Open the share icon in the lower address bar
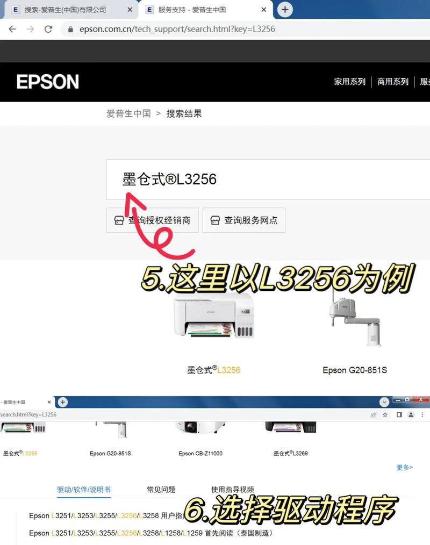 (x=374, y=414)
